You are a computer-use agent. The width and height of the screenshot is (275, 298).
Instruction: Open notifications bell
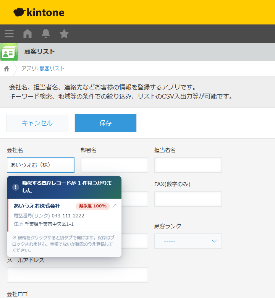pyautogui.click(x=45, y=34)
